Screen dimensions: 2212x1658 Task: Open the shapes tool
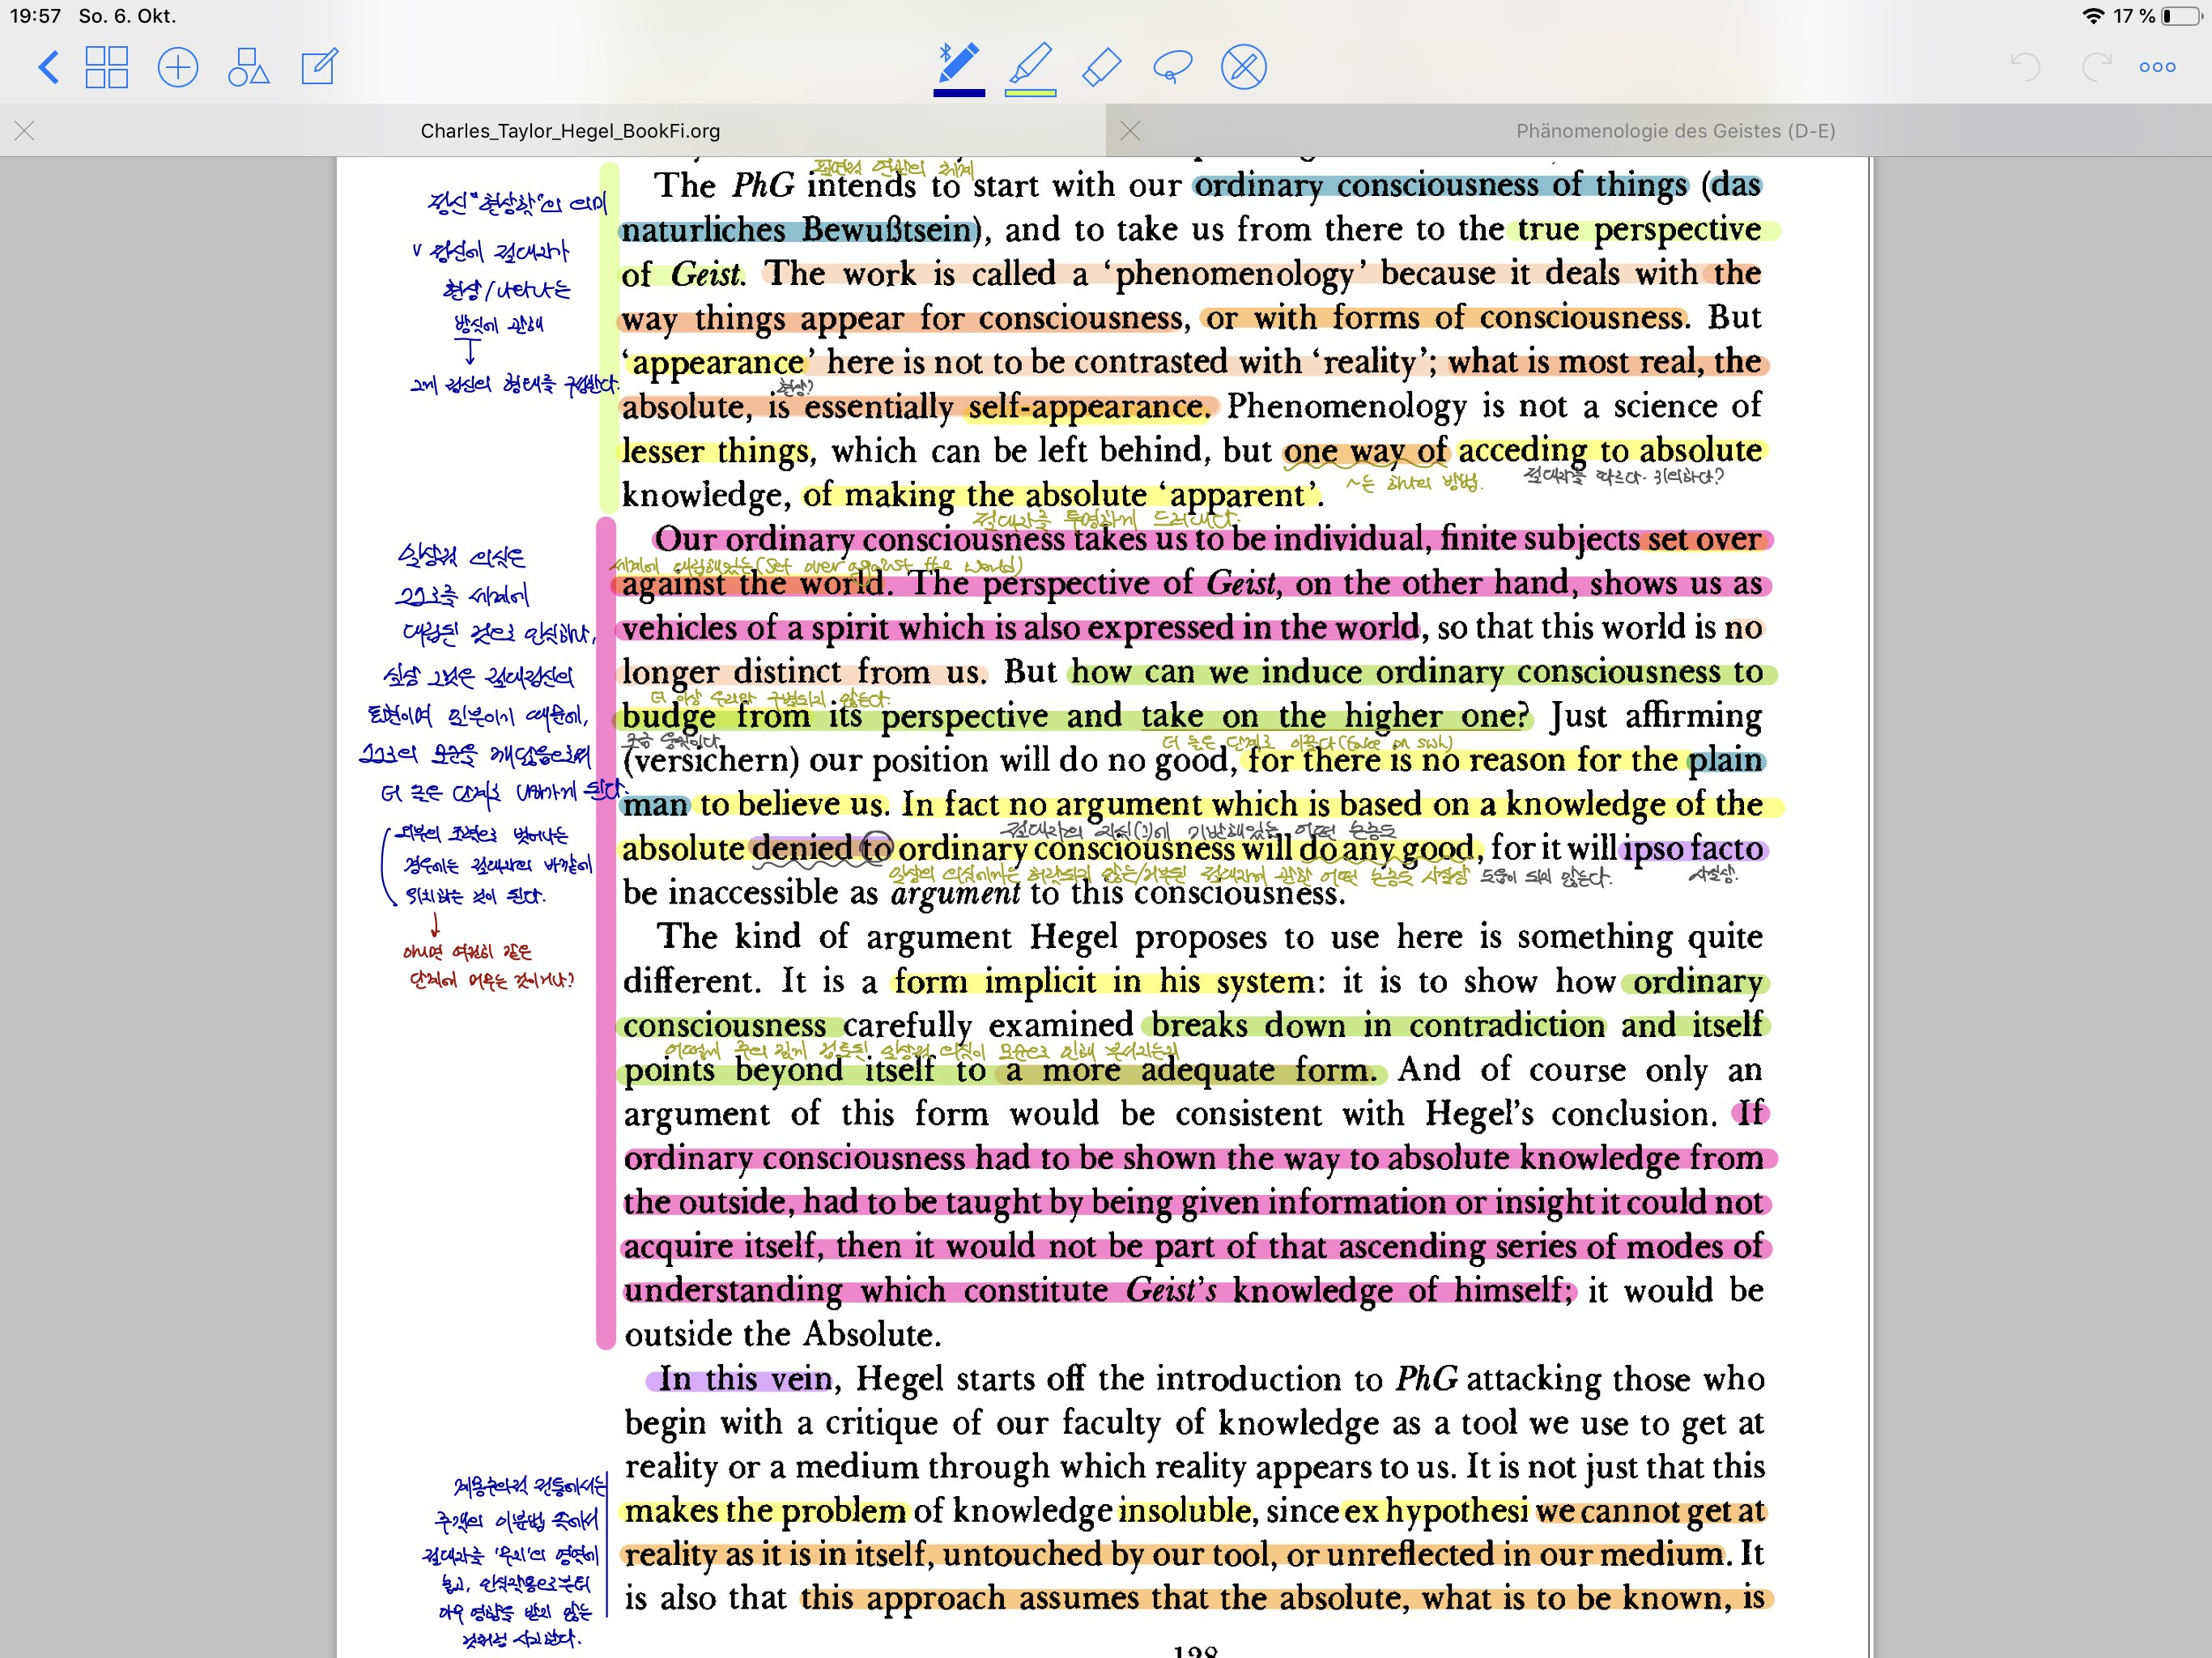click(248, 68)
